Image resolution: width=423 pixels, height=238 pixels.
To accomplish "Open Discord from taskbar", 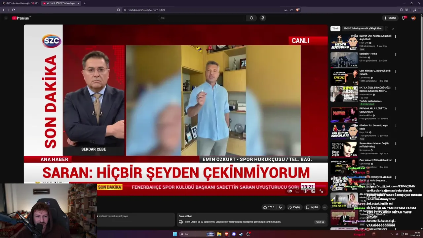I will (x=234, y=234).
